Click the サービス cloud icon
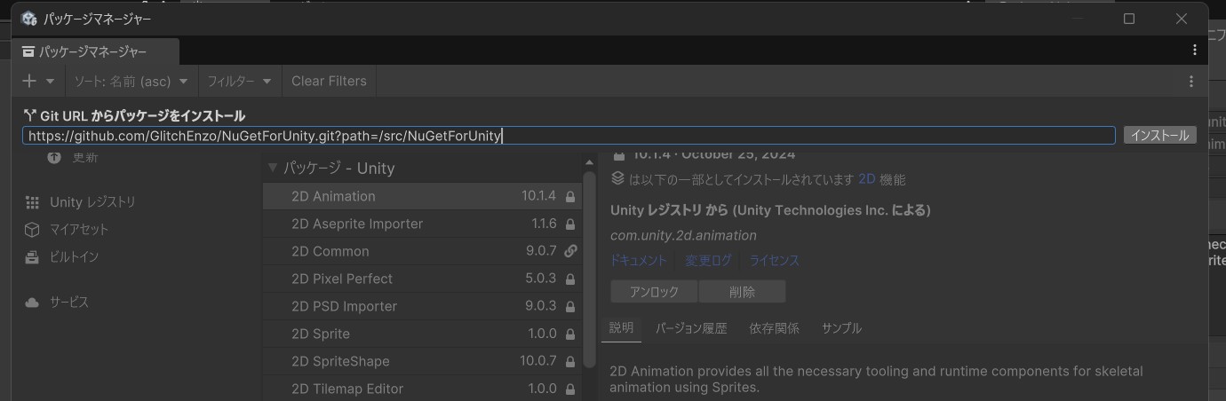The image size is (1226, 401). click(33, 303)
